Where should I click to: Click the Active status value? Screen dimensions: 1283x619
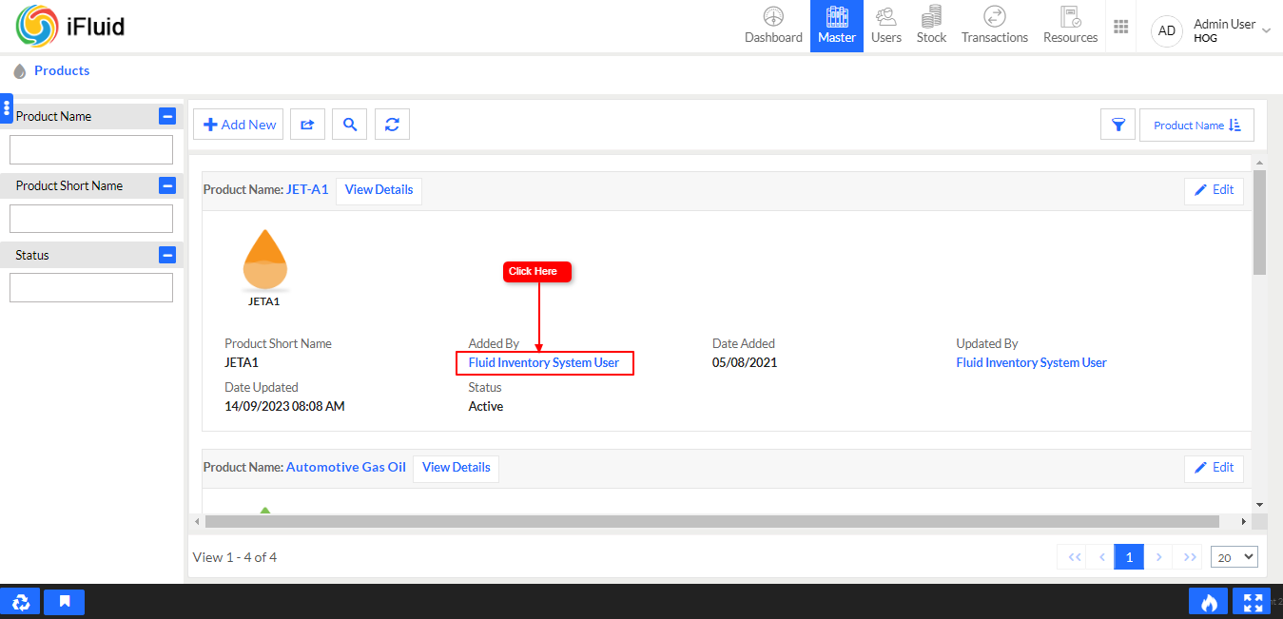[x=486, y=406]
